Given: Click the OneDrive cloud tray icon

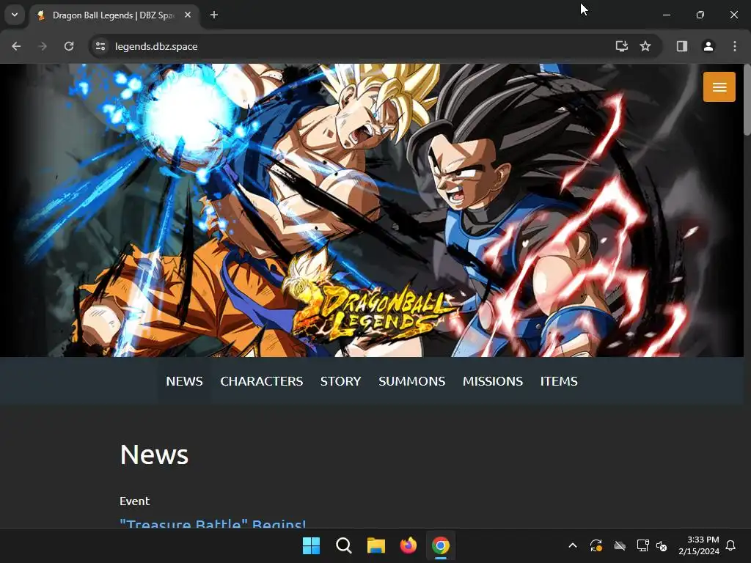Looking at the screenshot, I should click(620, 545).
